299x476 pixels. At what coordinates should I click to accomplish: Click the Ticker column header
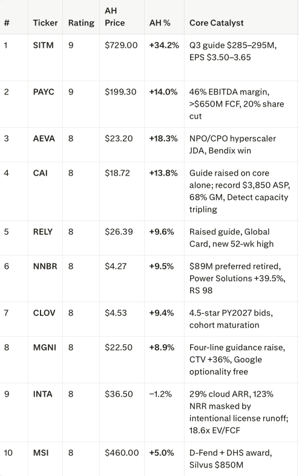(45, 23)
